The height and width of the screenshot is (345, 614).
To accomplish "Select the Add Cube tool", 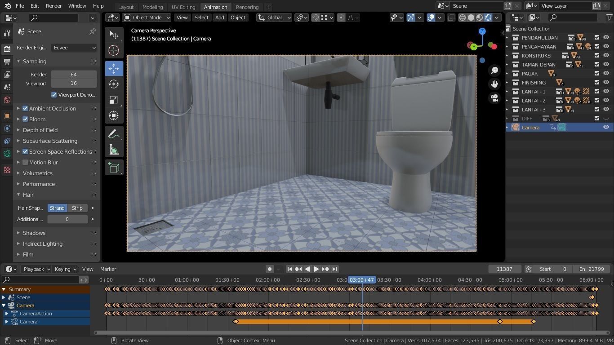I will (x=114, y=168).
